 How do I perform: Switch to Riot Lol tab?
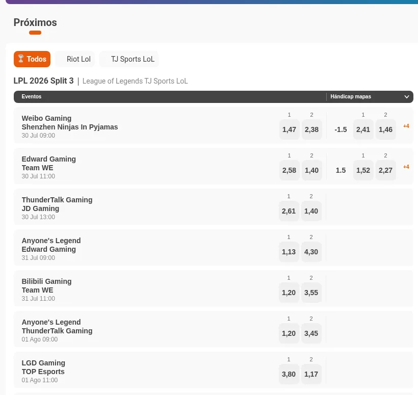(75, 59)
